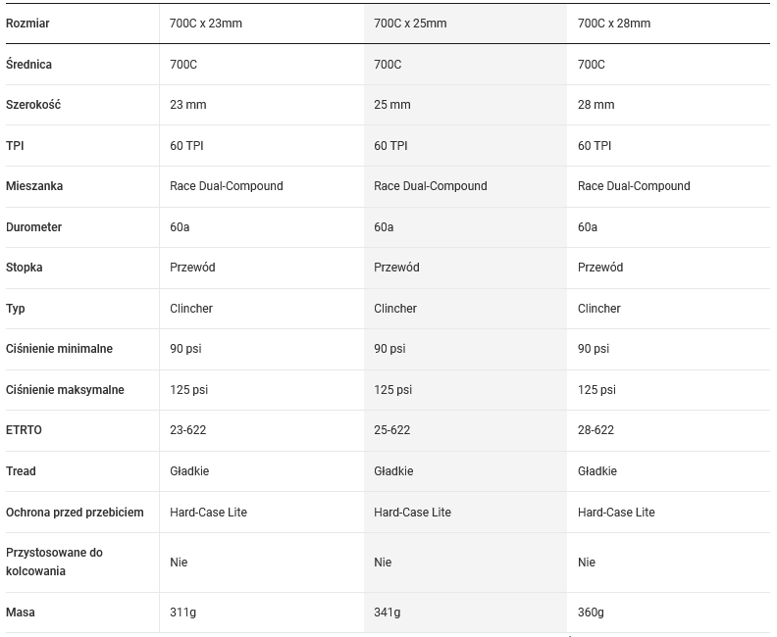
Task: Click the Ciśnienie minimalne label
Action: [59, 349]
